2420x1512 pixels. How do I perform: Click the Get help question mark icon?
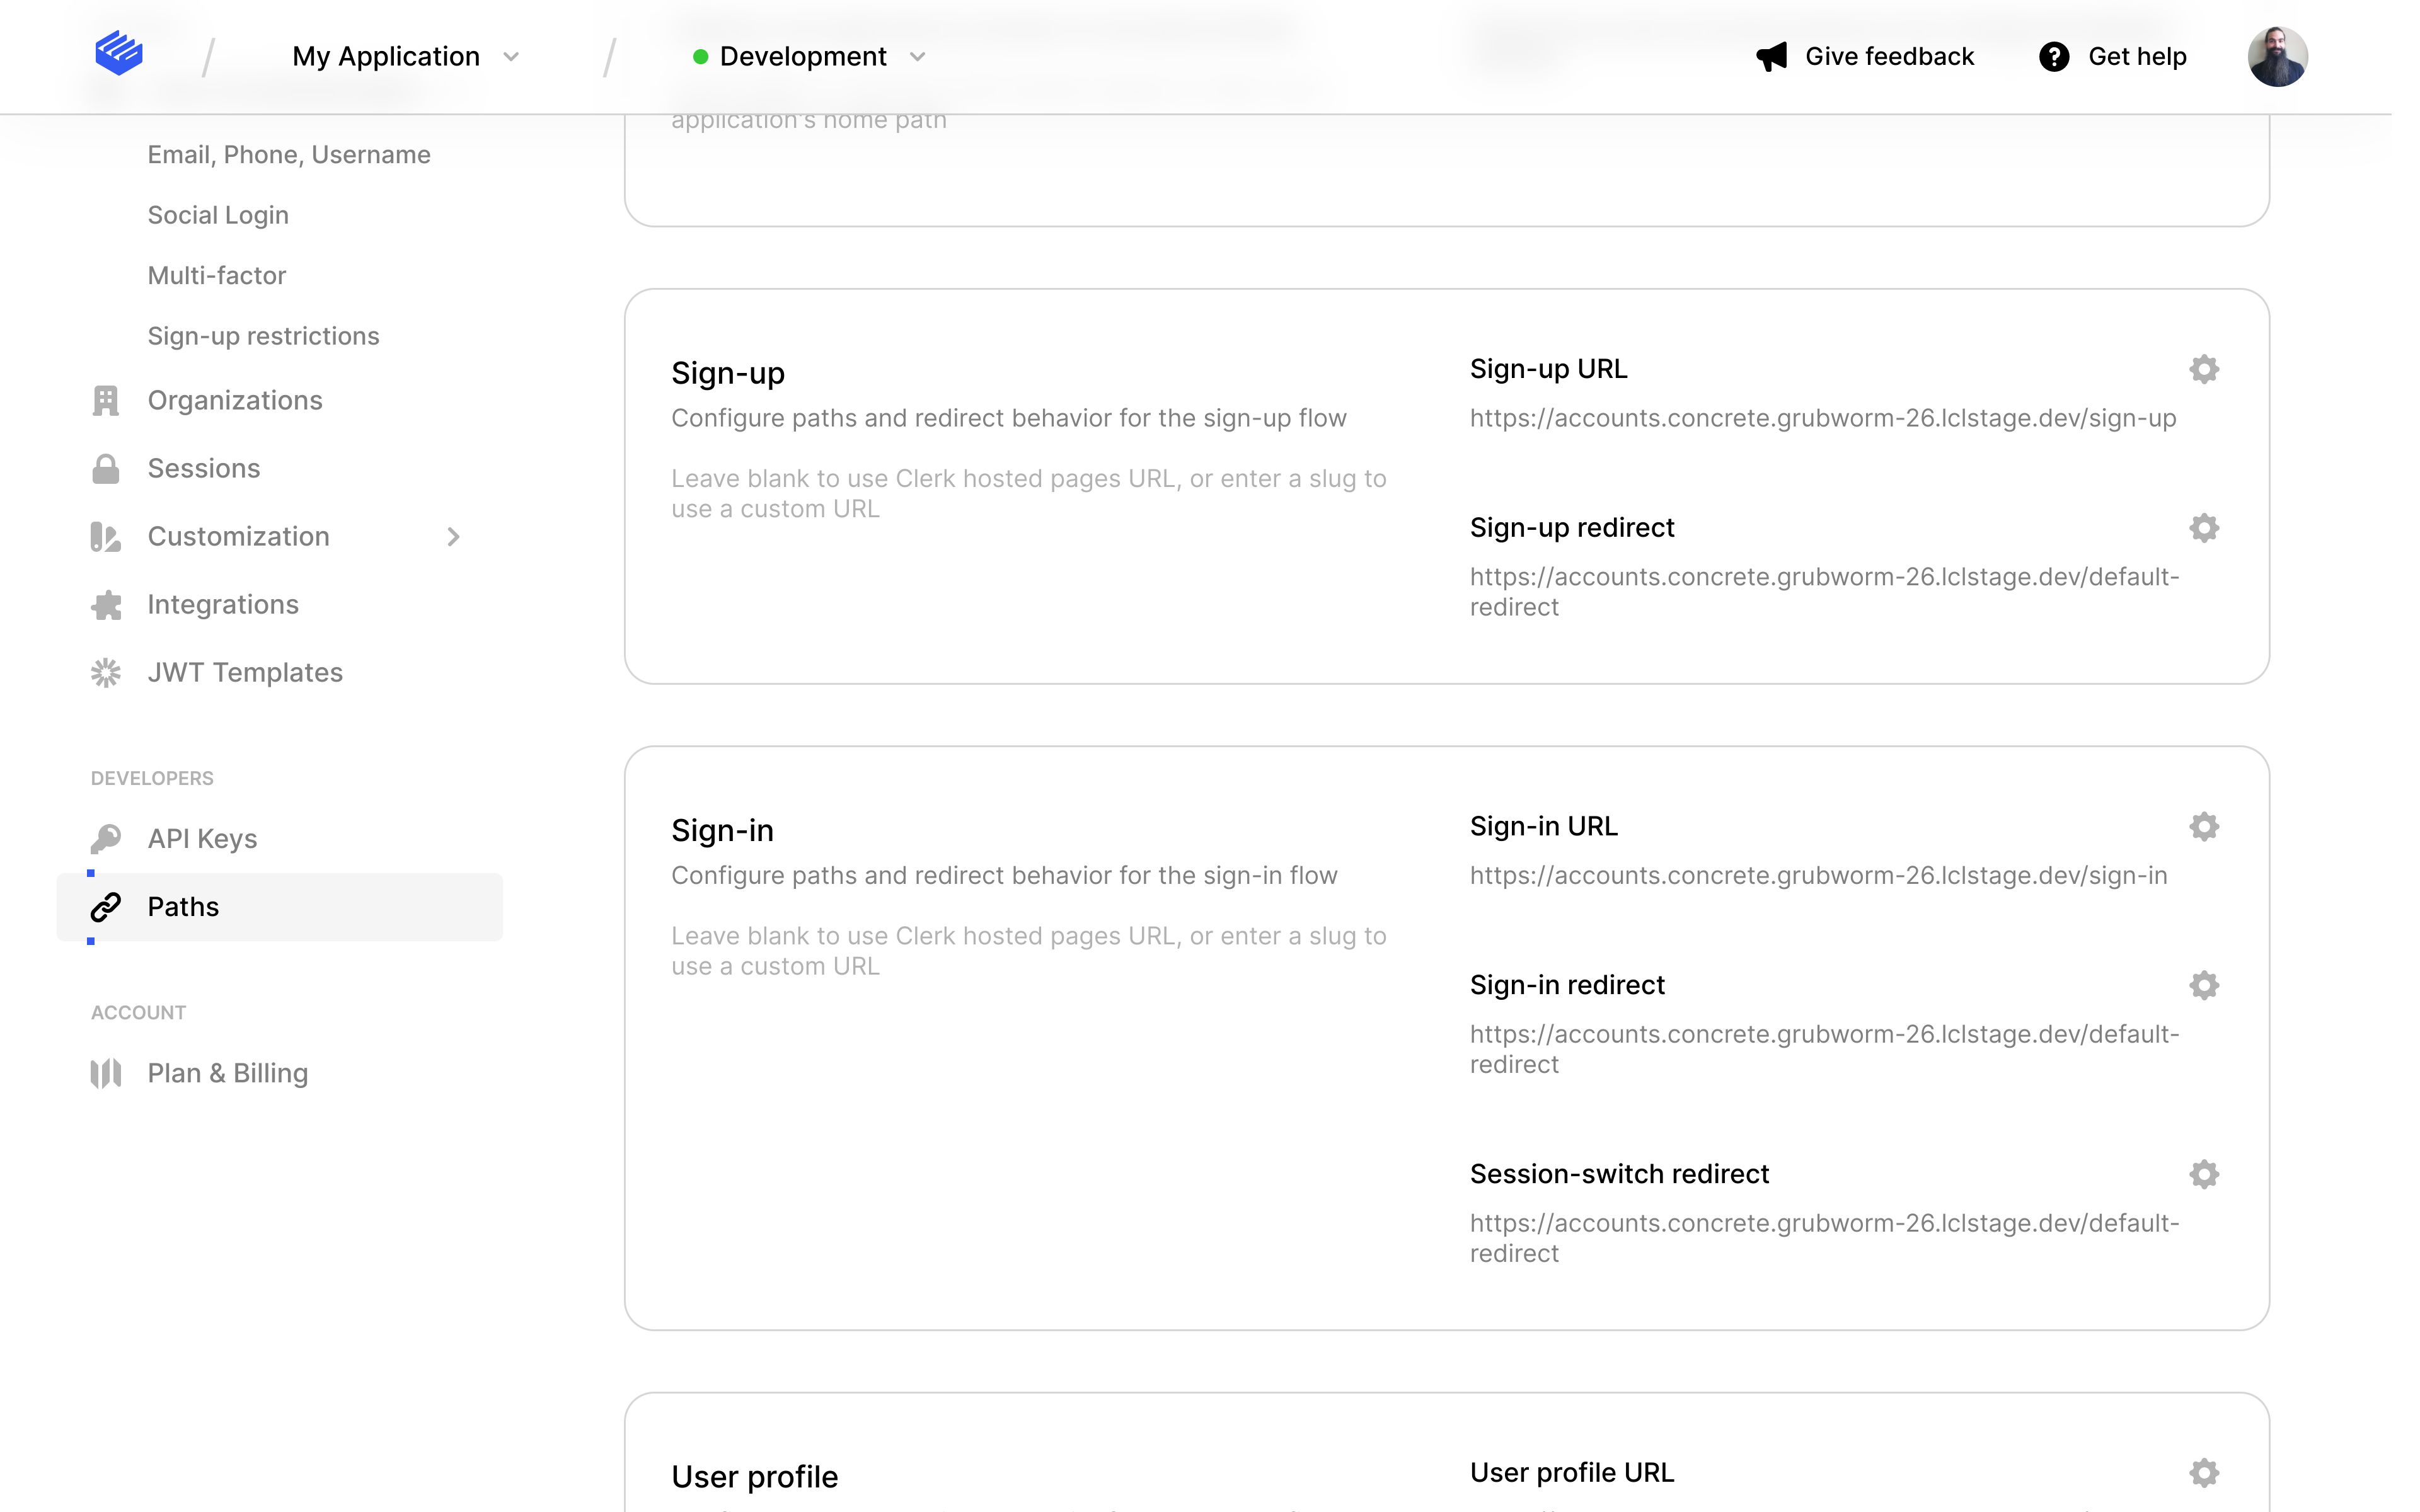pyautogui.click(x=2053, y=57)
